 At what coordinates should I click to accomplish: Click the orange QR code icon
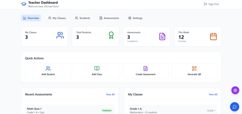point(194,68)
